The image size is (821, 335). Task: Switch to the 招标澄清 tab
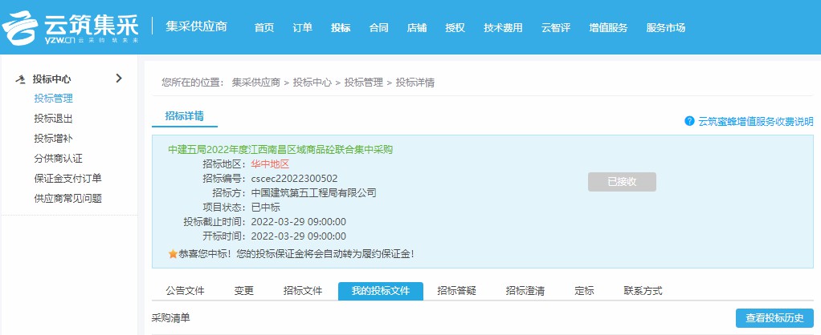(525, 291)
